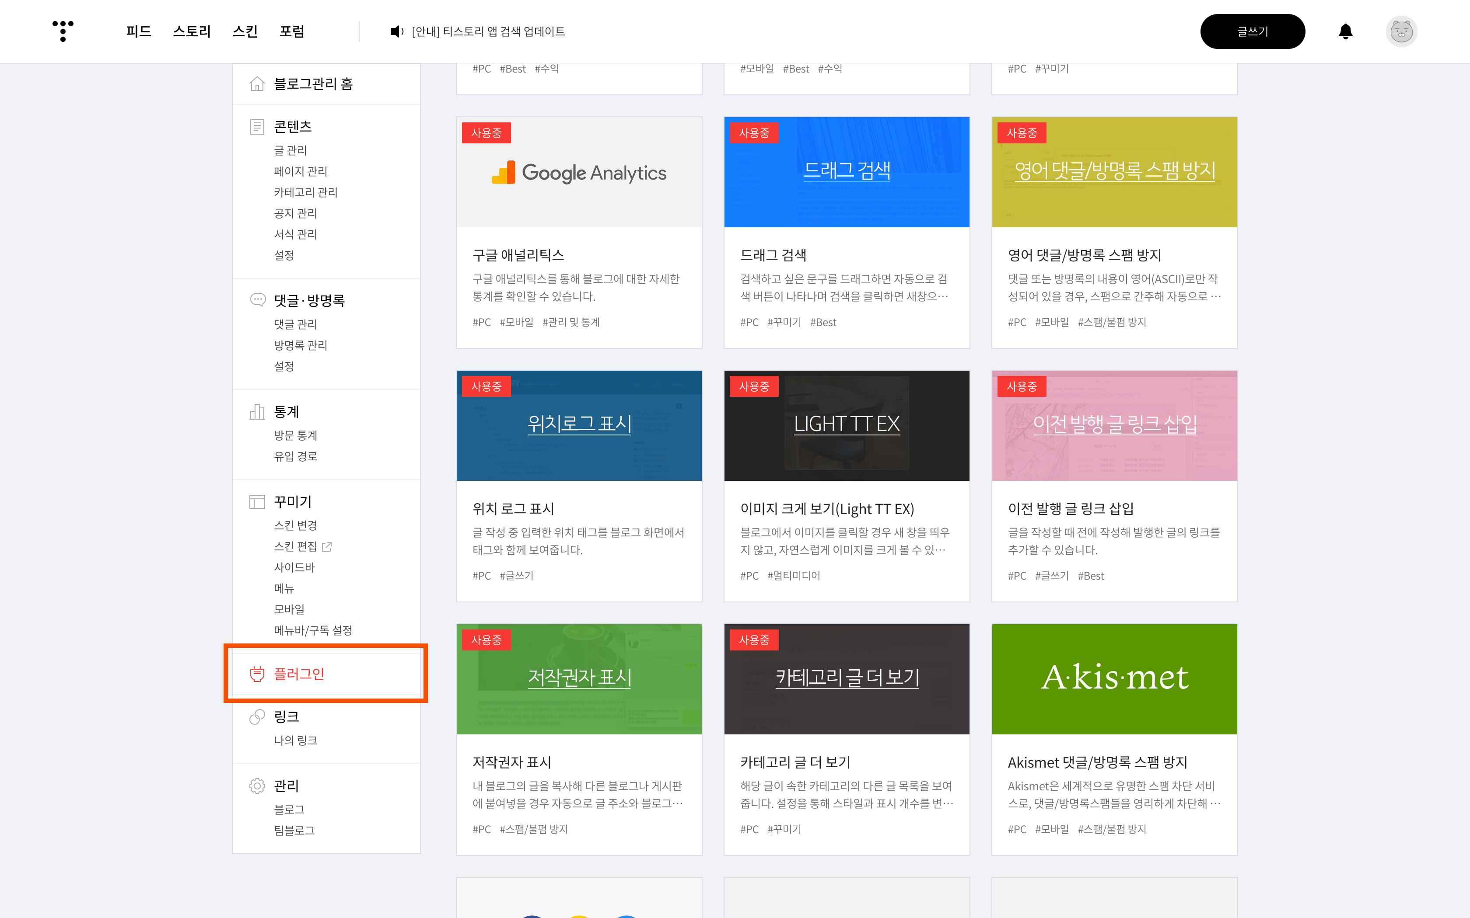Image resolution: width=1470 pixels, height=918 pixels.
Task: Open 카테고리 관리 in sidebar
Action: click(x=305, y=192)
